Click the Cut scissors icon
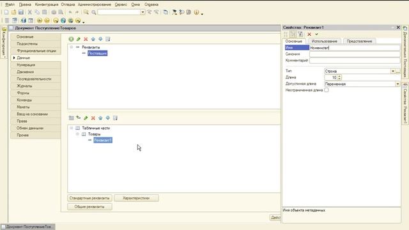 [x=30, y=12]
